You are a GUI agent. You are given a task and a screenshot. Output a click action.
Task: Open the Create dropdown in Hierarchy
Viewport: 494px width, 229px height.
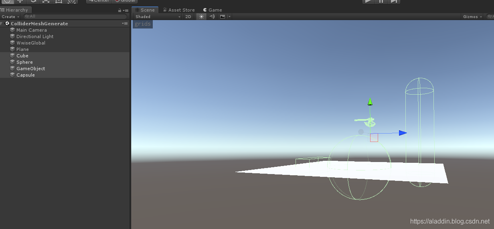(x=10, y=16)
